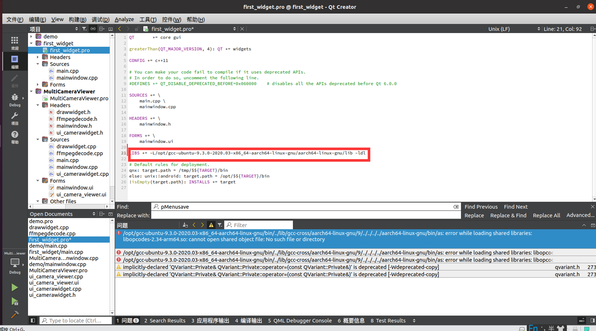Open the Welcome mode in sidebar

click(15, 43)
